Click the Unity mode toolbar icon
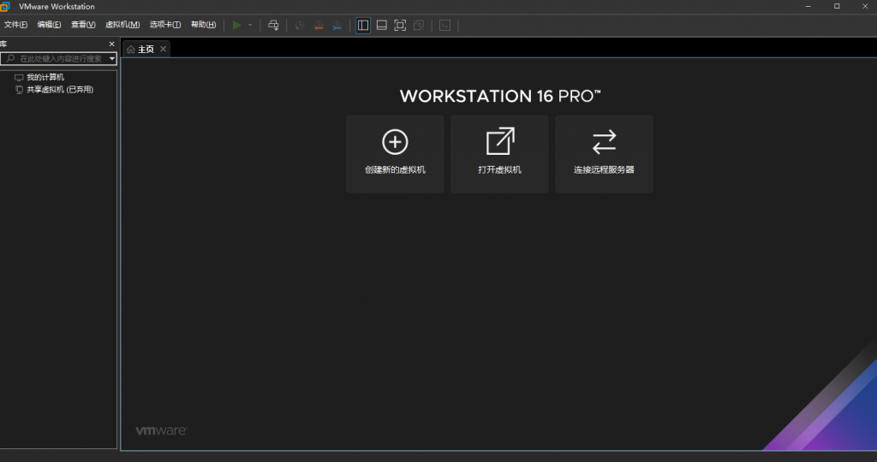The height and width of the screenshot is (462, 877). click(418, 25)
